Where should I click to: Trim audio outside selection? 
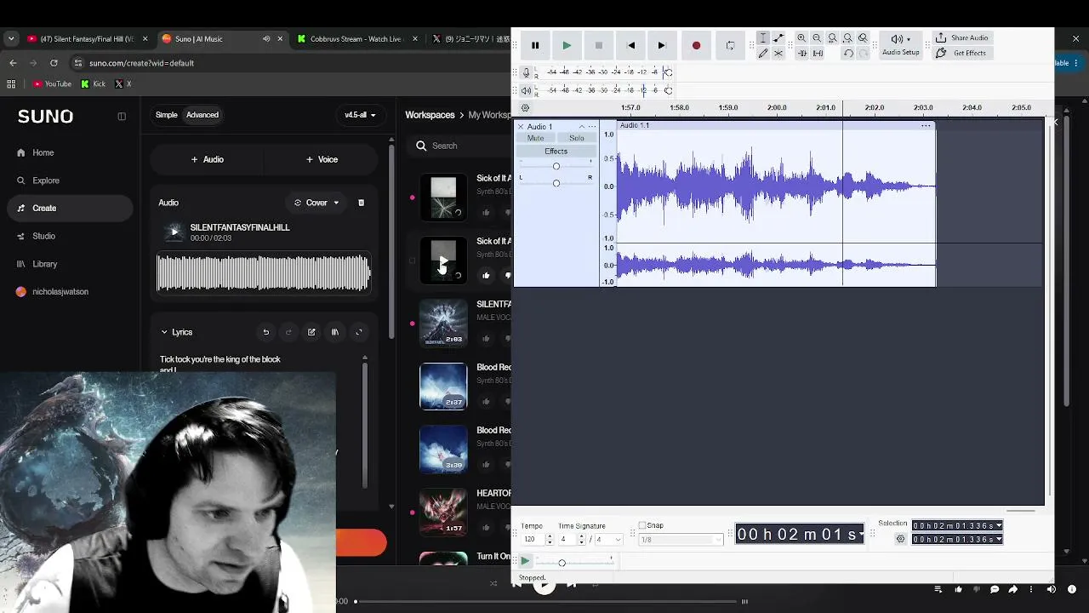tap(801, 54)
